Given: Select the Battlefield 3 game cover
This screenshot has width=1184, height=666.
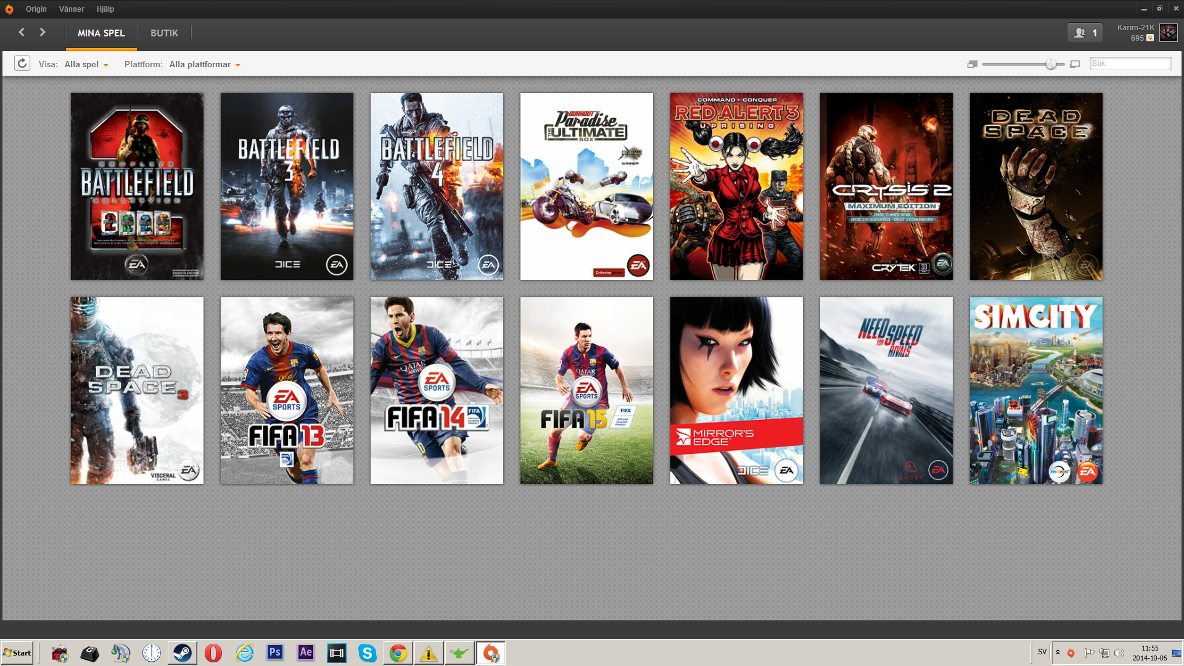Looking at the screenshot, I should [x=287, y=186].
